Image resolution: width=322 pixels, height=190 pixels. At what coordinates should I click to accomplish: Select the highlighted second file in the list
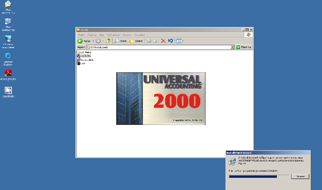[x=83, y=56]
